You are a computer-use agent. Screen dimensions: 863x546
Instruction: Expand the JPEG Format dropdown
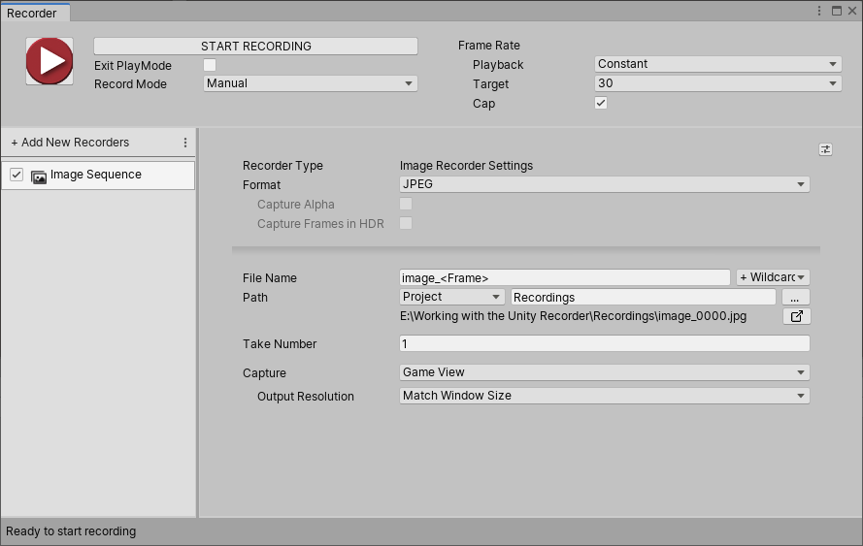coord(604,184)
